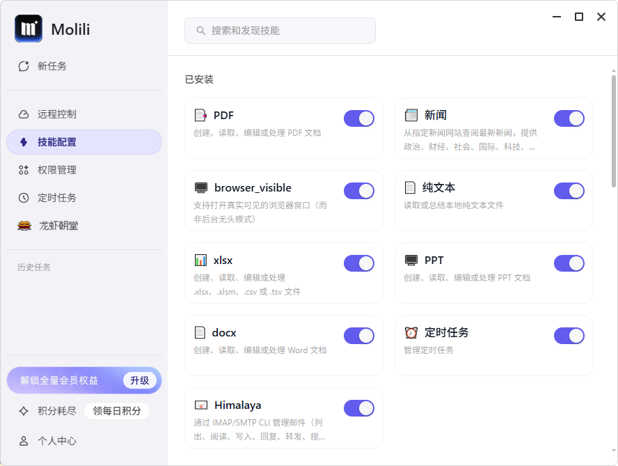618x466 pixels.
Task: Maximize the Molili window
Action: tap(578, 17)
